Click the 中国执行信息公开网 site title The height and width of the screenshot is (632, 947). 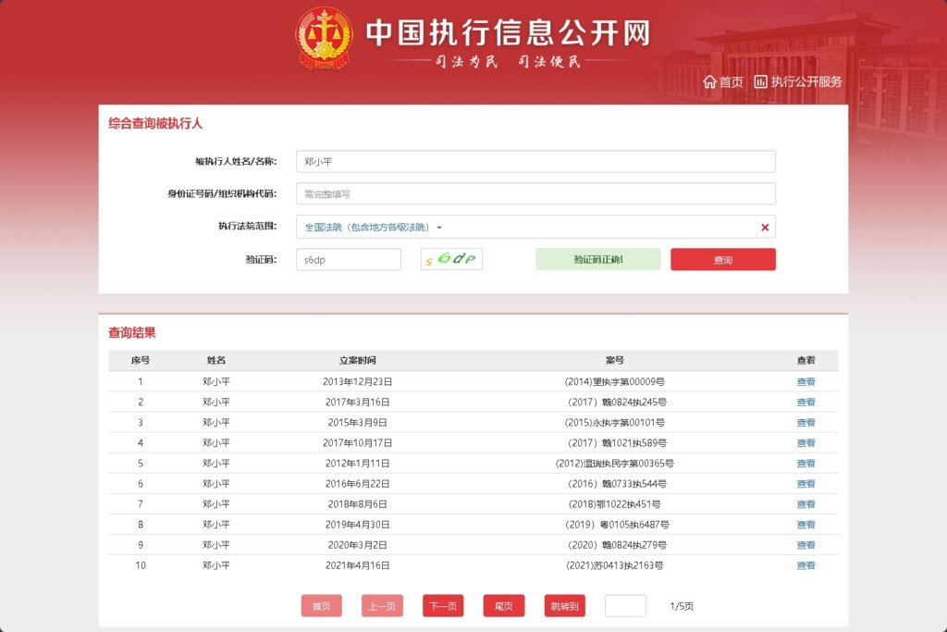508,32
